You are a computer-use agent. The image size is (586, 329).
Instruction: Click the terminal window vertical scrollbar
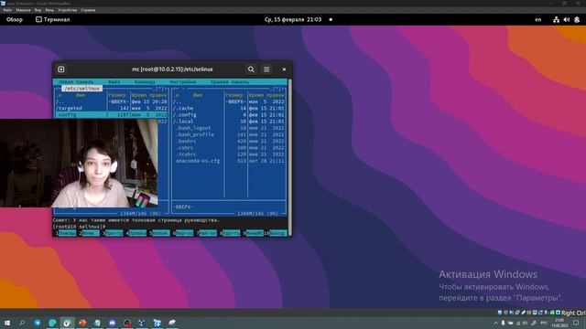coord(289,156)
